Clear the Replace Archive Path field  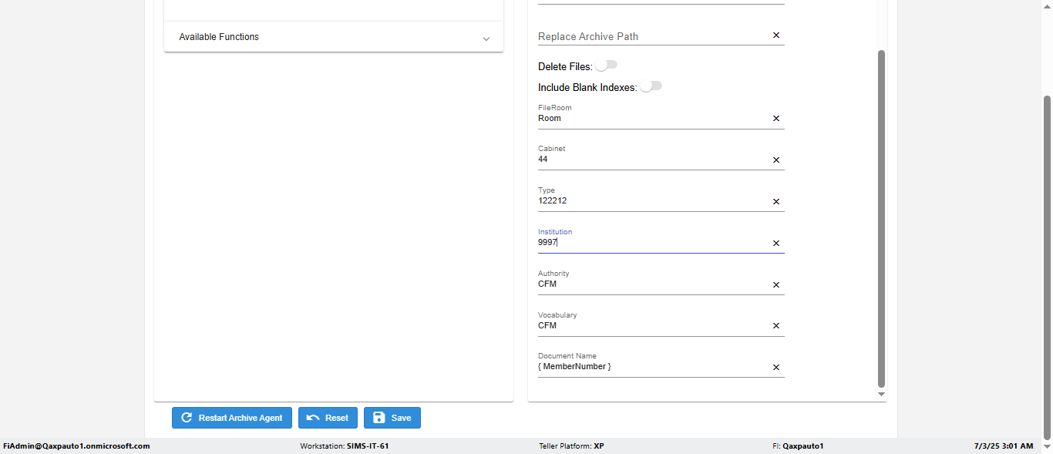click(776, 35)
